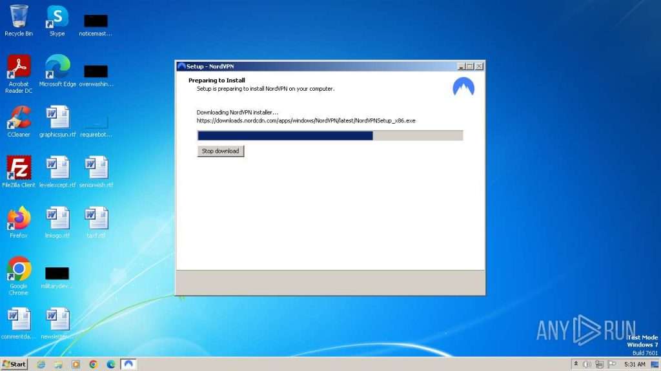Viewport: 661px width, 371px height.
Task: Launch Firefox from the desktop
Action: pos(17,218)
